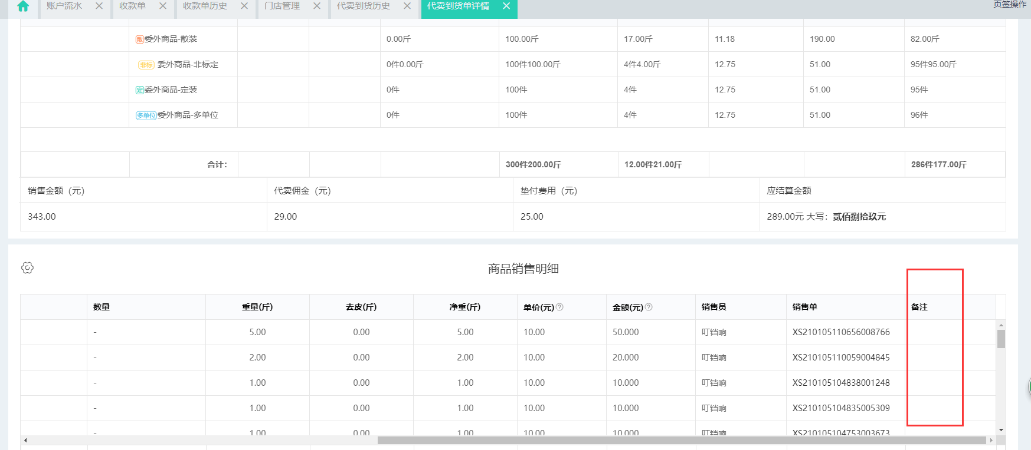Screen dimensions: 1031x450
Task: Go to the home page icon
Action: 23,6
